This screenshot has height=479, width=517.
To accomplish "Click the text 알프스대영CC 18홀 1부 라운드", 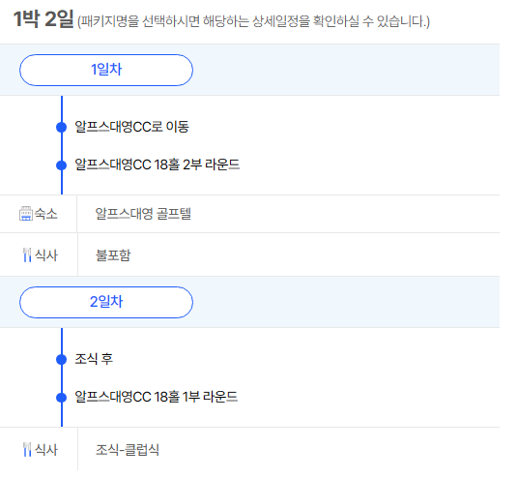I will pyautogui.click(x=156, y=397).
